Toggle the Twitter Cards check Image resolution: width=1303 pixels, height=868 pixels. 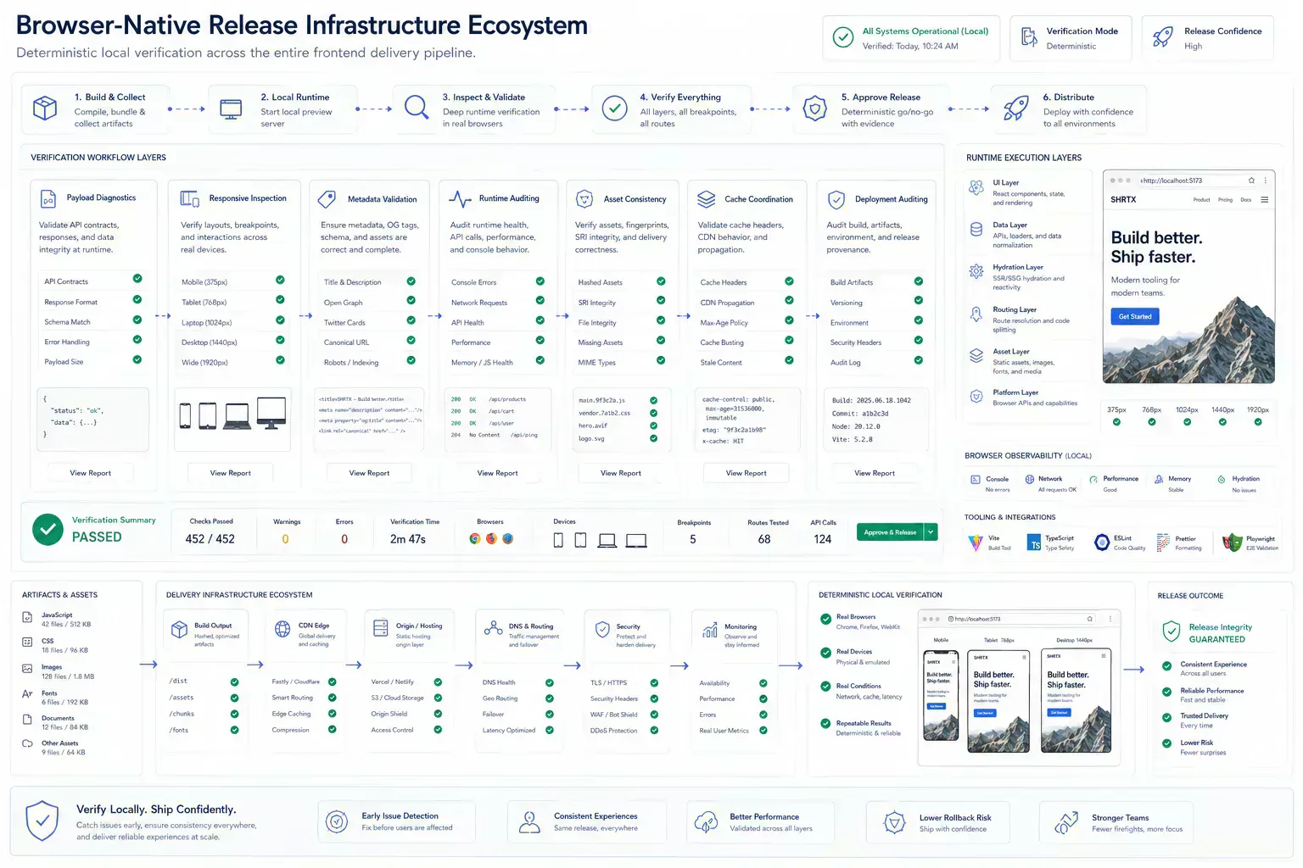click(x=411, y=320)
